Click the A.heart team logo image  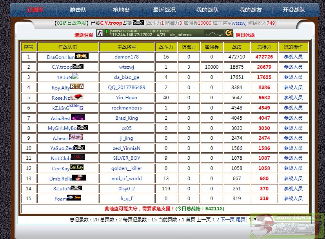pyautogui.click(x=76, y=137)
